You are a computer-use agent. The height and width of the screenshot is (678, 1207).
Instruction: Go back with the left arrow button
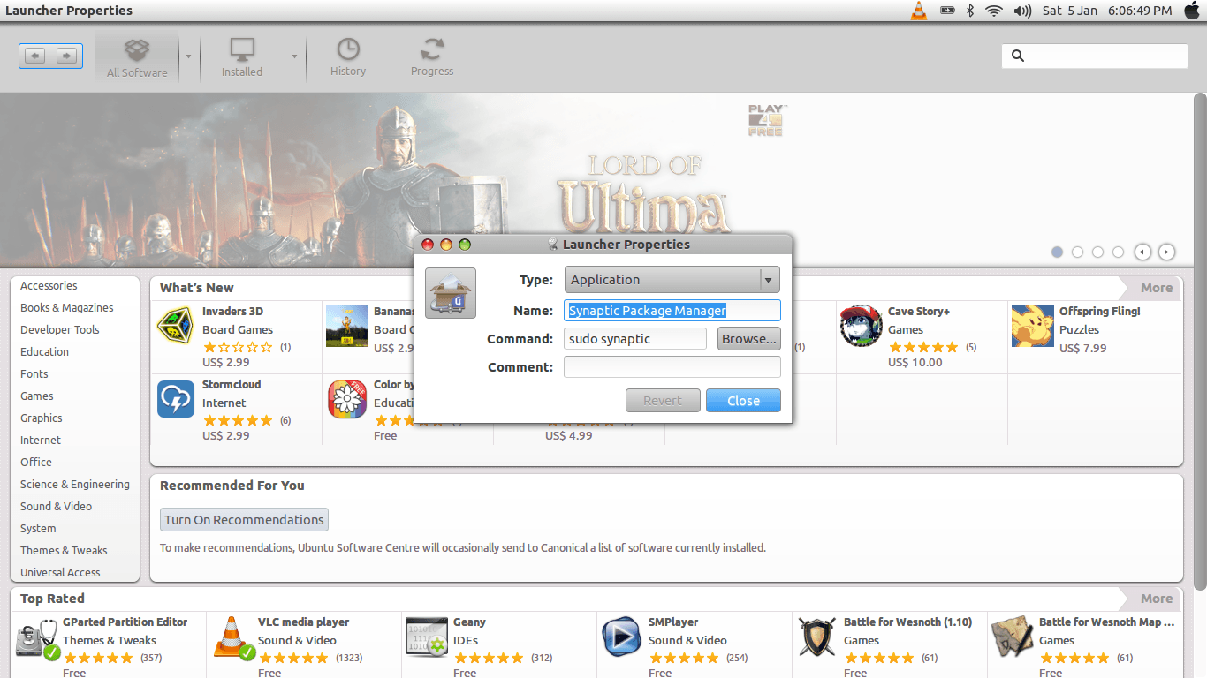(x=35, y=56)
